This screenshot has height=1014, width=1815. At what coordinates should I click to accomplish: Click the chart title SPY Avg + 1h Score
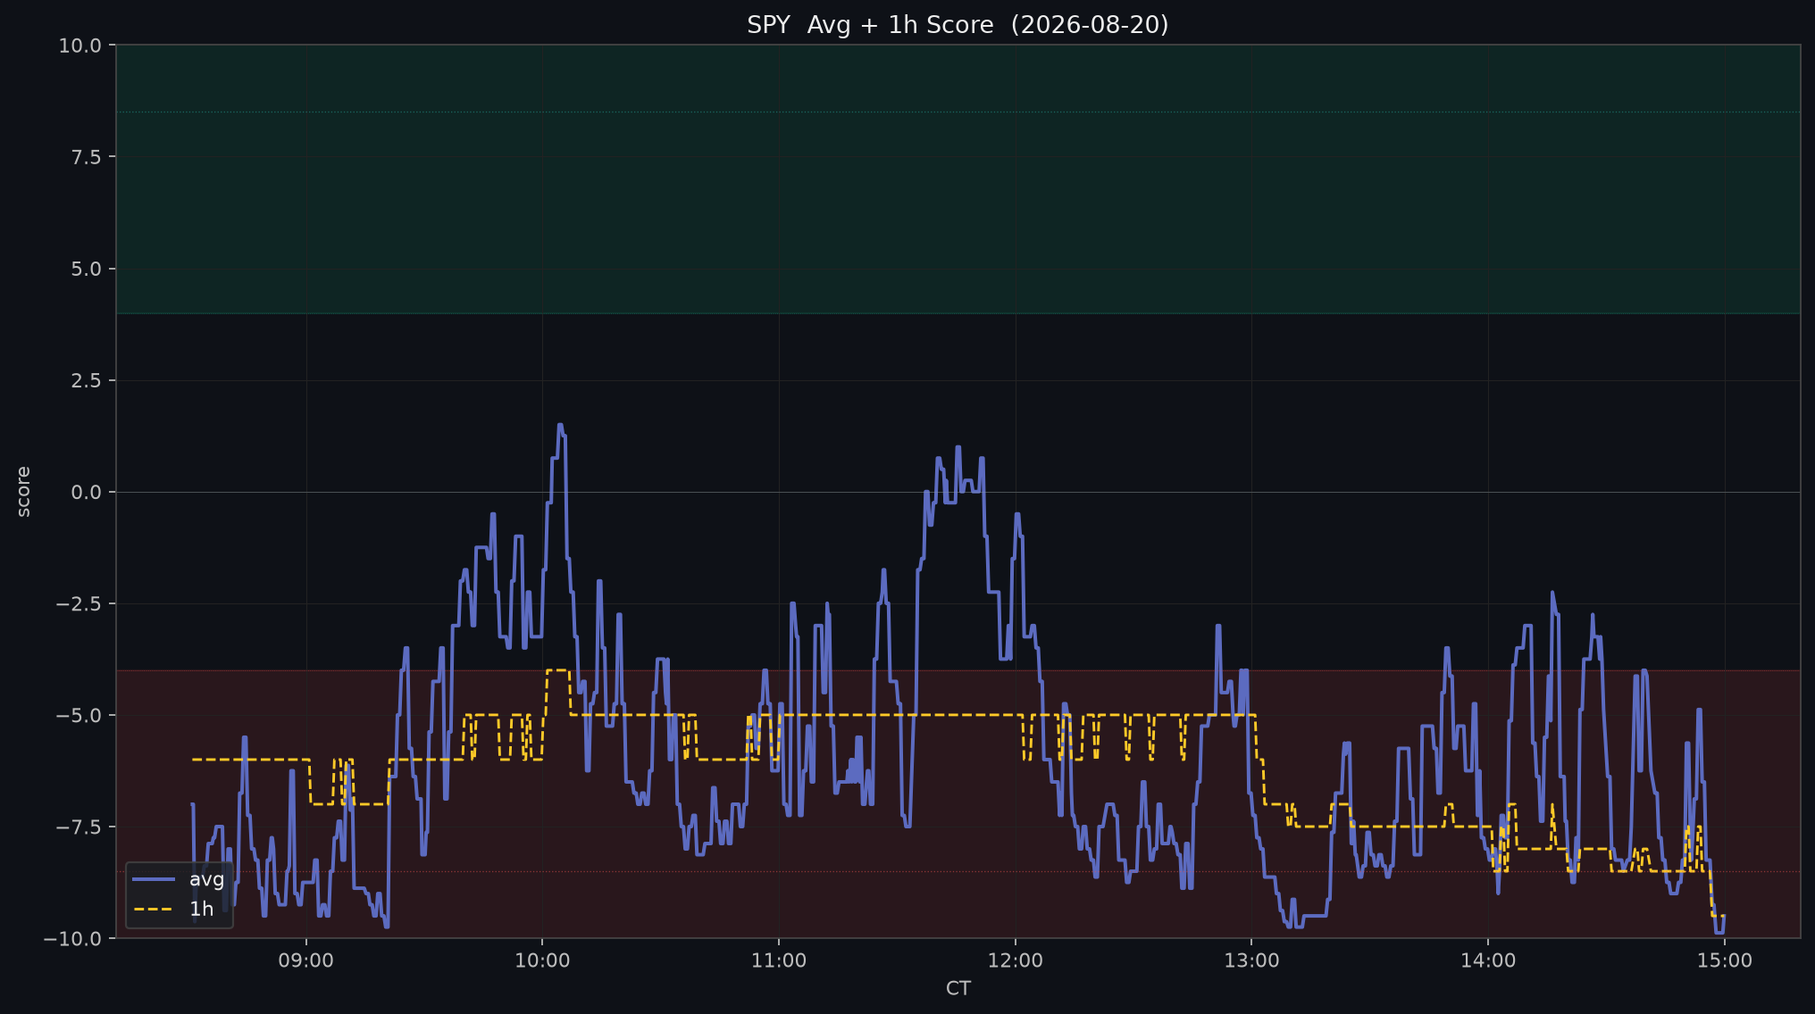(x=958, y=25)
